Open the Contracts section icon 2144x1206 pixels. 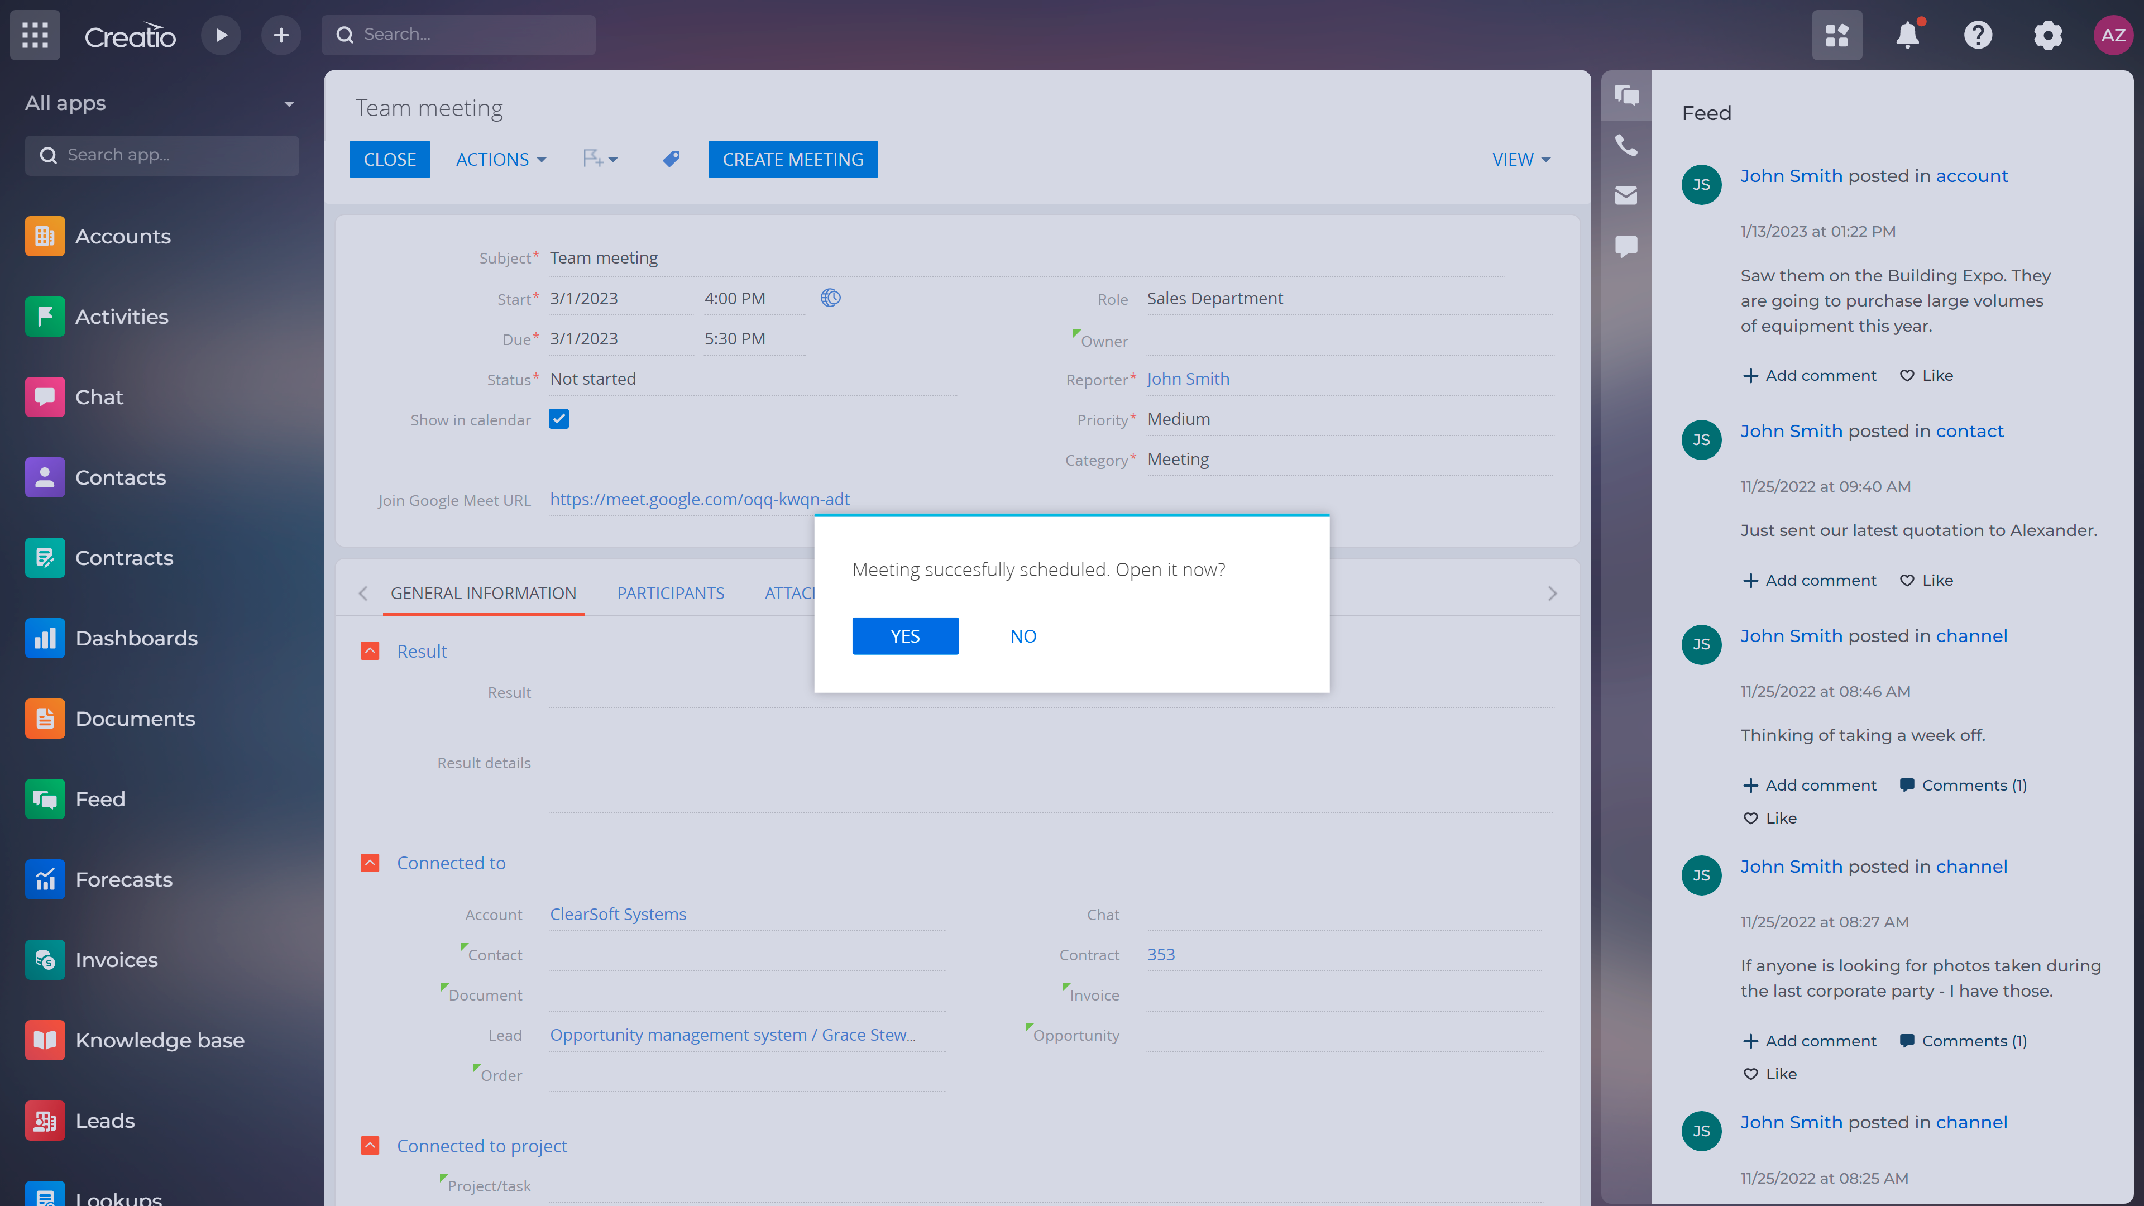click(45, 558)
